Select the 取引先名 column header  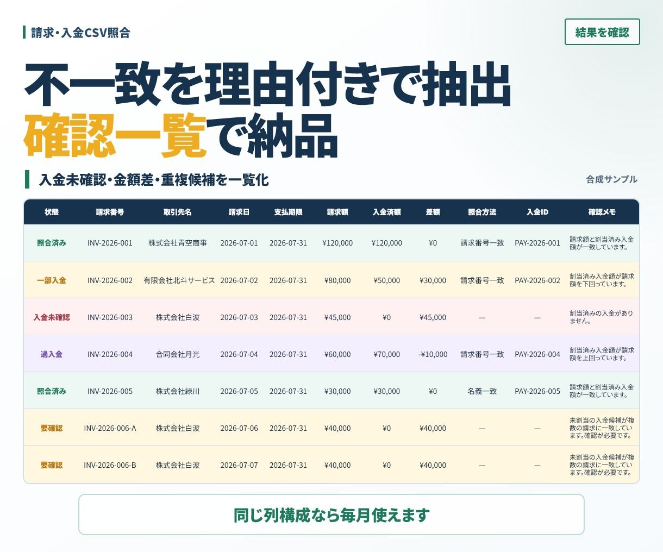(x=178, y=212)
